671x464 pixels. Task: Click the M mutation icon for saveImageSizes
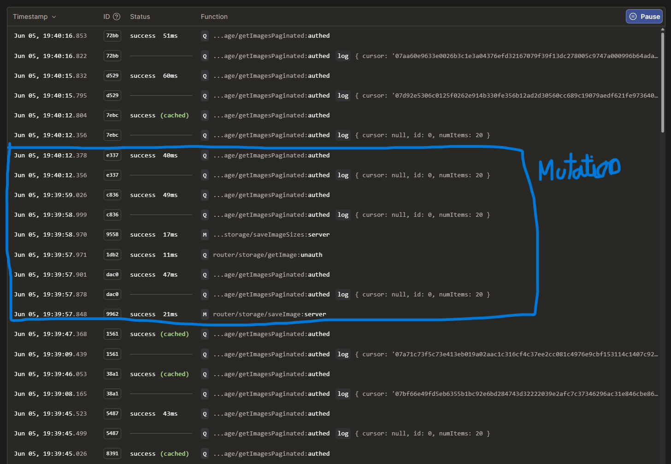click(x=205, y=235)
